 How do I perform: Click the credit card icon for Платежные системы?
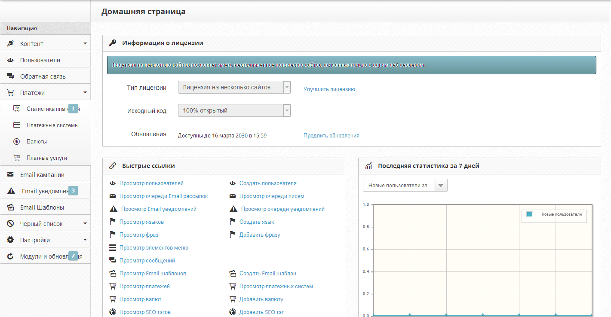coord(17,125)
